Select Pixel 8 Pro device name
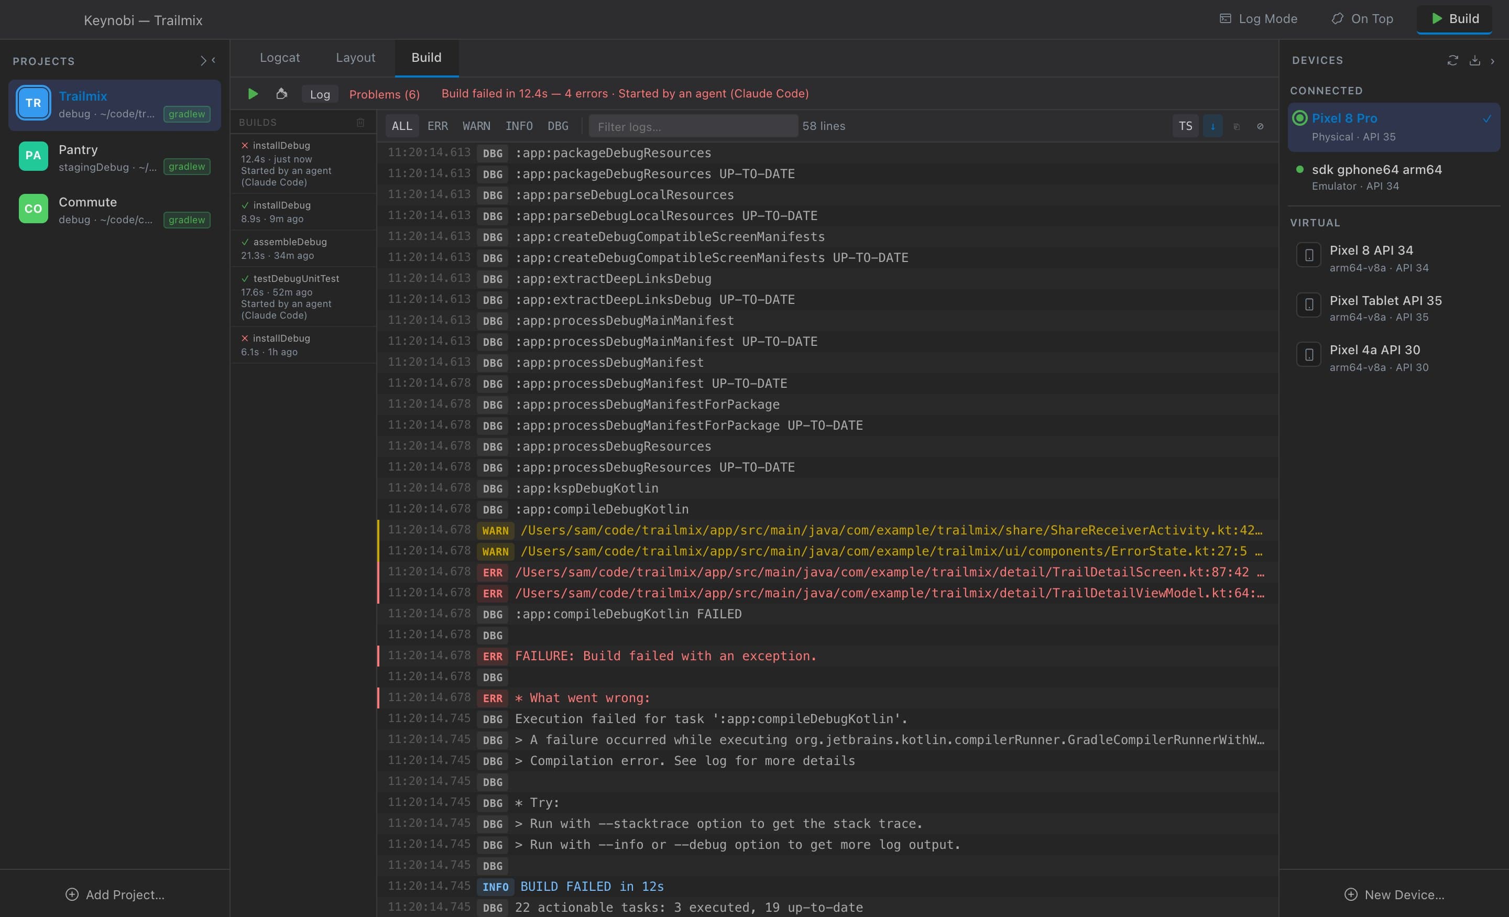 tap(1344, 118)
